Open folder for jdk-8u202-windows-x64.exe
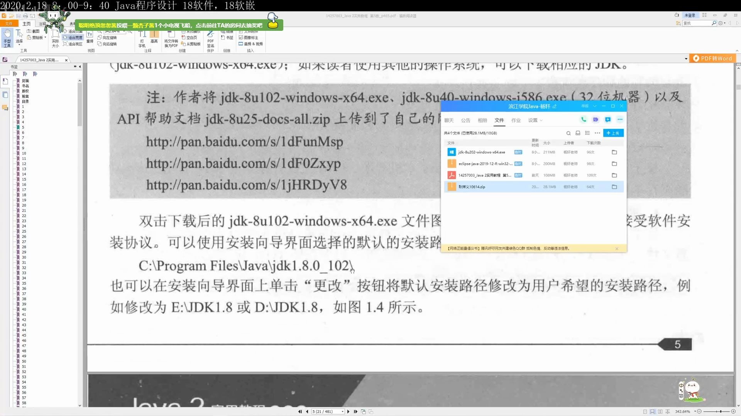741x416 pixels. pos(614,153)
